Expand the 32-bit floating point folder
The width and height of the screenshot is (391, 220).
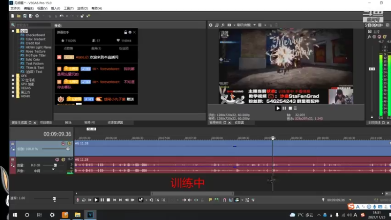click(13, 80)
